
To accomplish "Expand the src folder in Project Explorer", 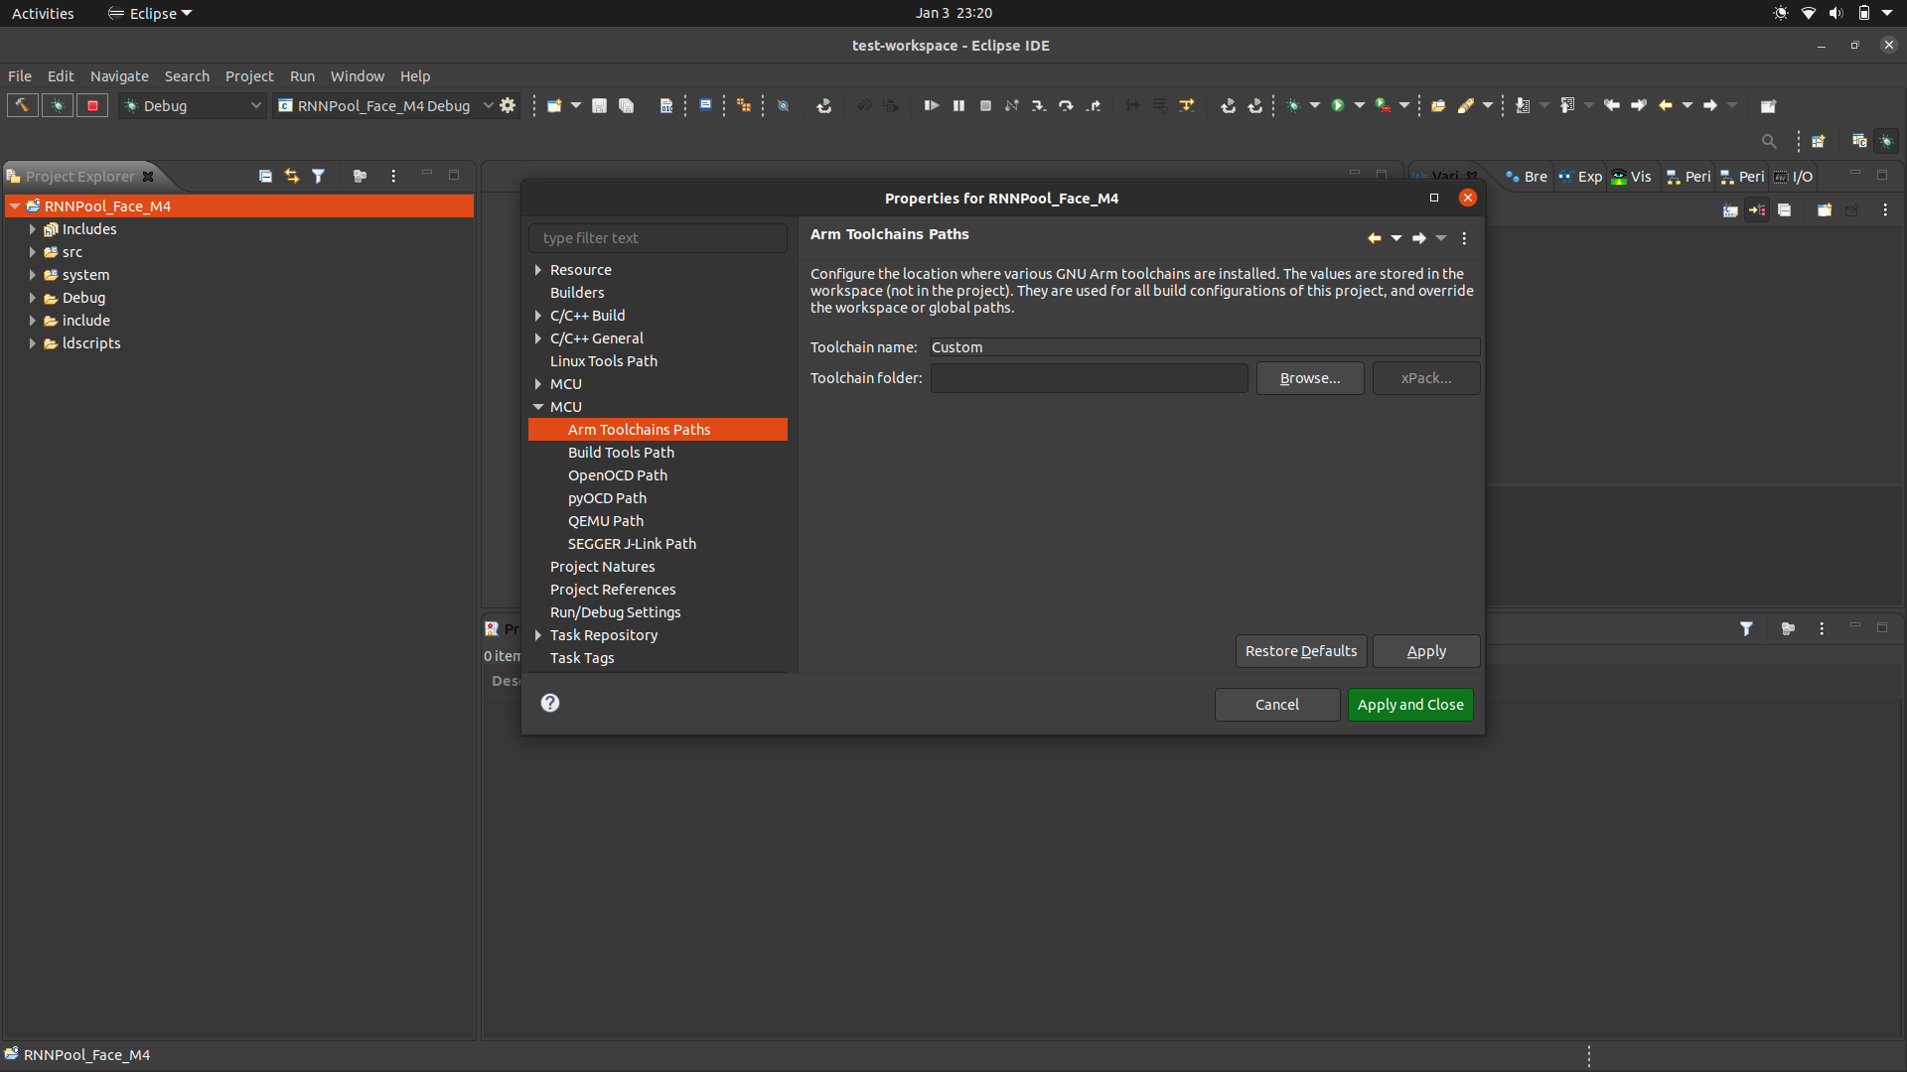I will pos(32,252).
